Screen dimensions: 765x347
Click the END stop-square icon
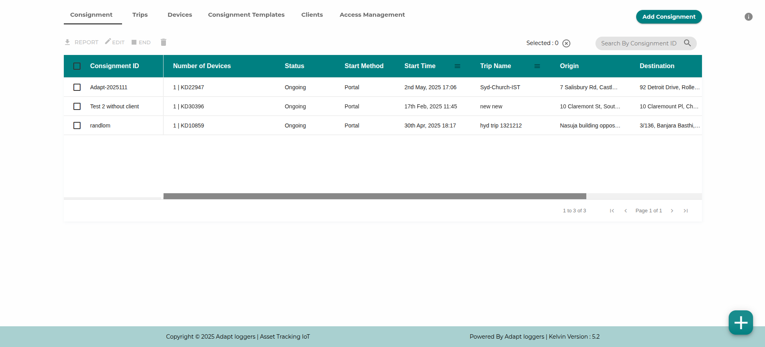coord(134,42)
